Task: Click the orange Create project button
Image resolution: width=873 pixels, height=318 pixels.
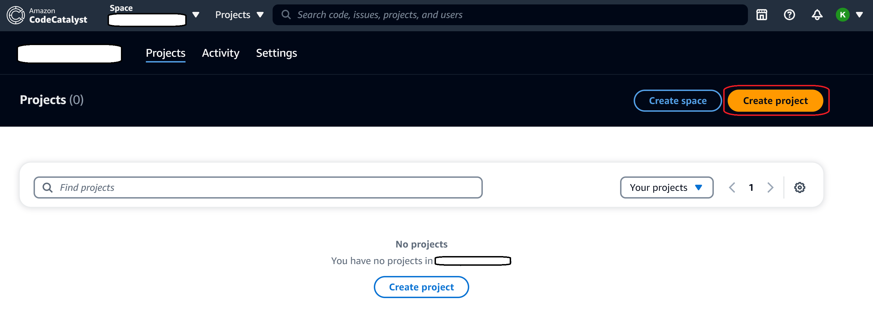Action: 775,100
